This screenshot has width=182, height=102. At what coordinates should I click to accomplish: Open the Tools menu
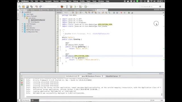point(94,1)
